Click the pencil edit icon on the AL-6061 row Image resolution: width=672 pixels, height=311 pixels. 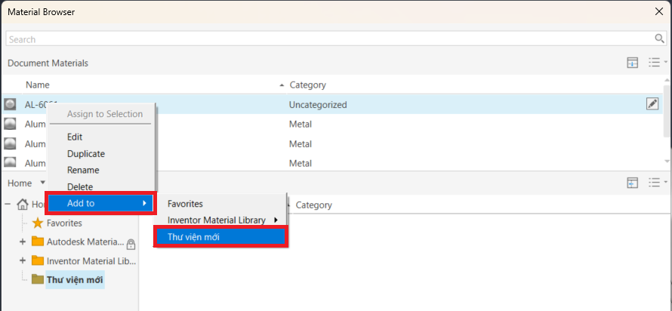(x=652, y=103)
